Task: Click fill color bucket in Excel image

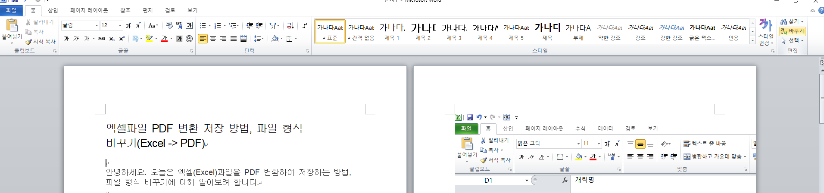Action: [579, 157]
